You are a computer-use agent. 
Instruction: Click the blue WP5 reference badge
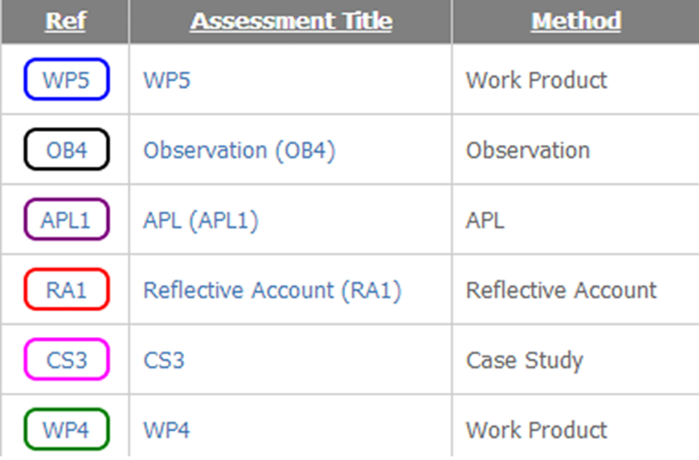pos(66,80)
